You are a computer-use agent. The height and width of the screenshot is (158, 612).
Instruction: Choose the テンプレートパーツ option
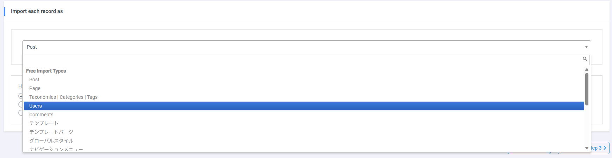tap(51, 132)
